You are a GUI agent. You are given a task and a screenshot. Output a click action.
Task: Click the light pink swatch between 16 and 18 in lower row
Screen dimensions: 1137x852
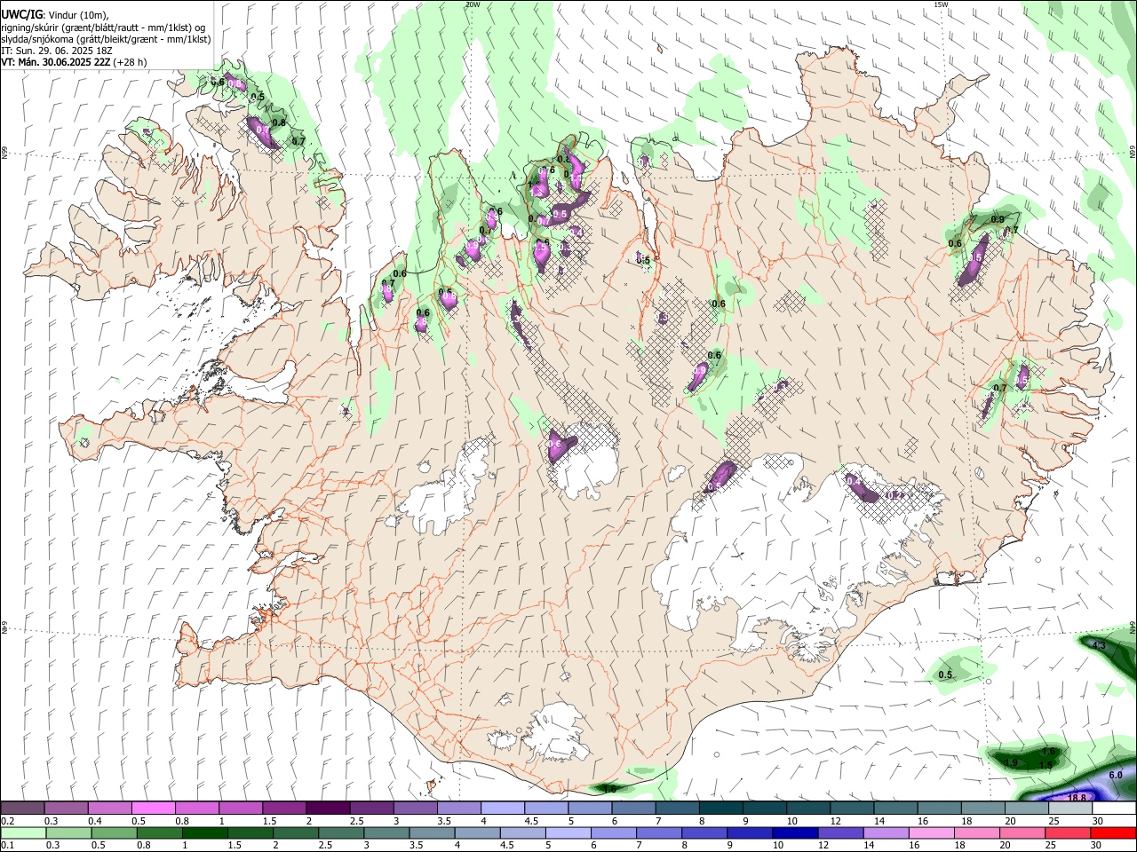point(933,833)
